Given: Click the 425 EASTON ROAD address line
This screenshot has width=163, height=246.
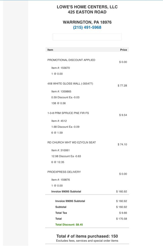Looking at the screenshot, I should point(87,12).
